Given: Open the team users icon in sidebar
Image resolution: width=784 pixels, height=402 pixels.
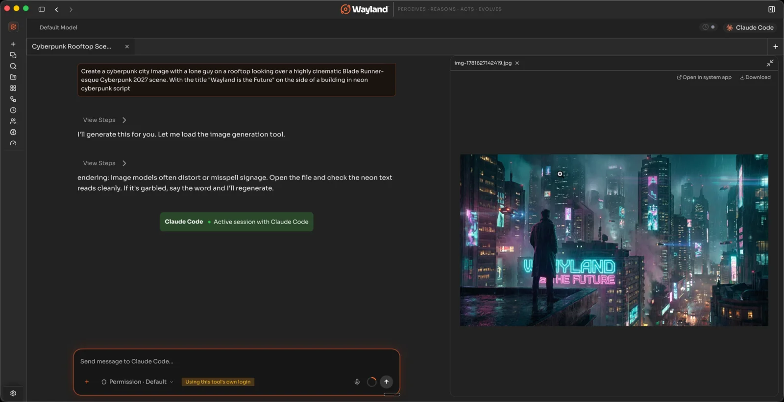Looking at the screenshot, I should pyautogui.click(x=13, y=121).
